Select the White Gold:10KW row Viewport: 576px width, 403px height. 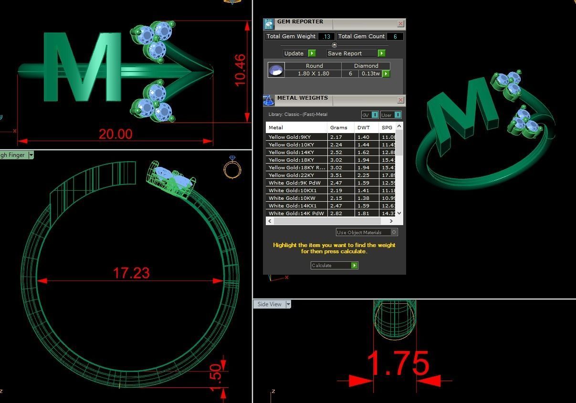[334, 198]
